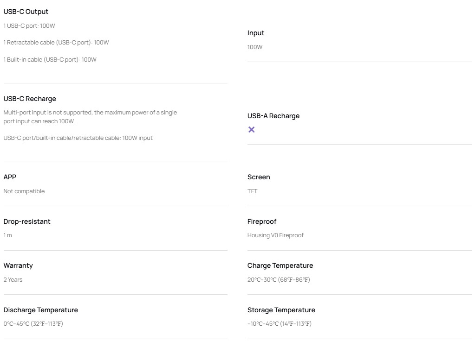
Task: Select the Fireproof heading
Action: pos(262,221)
